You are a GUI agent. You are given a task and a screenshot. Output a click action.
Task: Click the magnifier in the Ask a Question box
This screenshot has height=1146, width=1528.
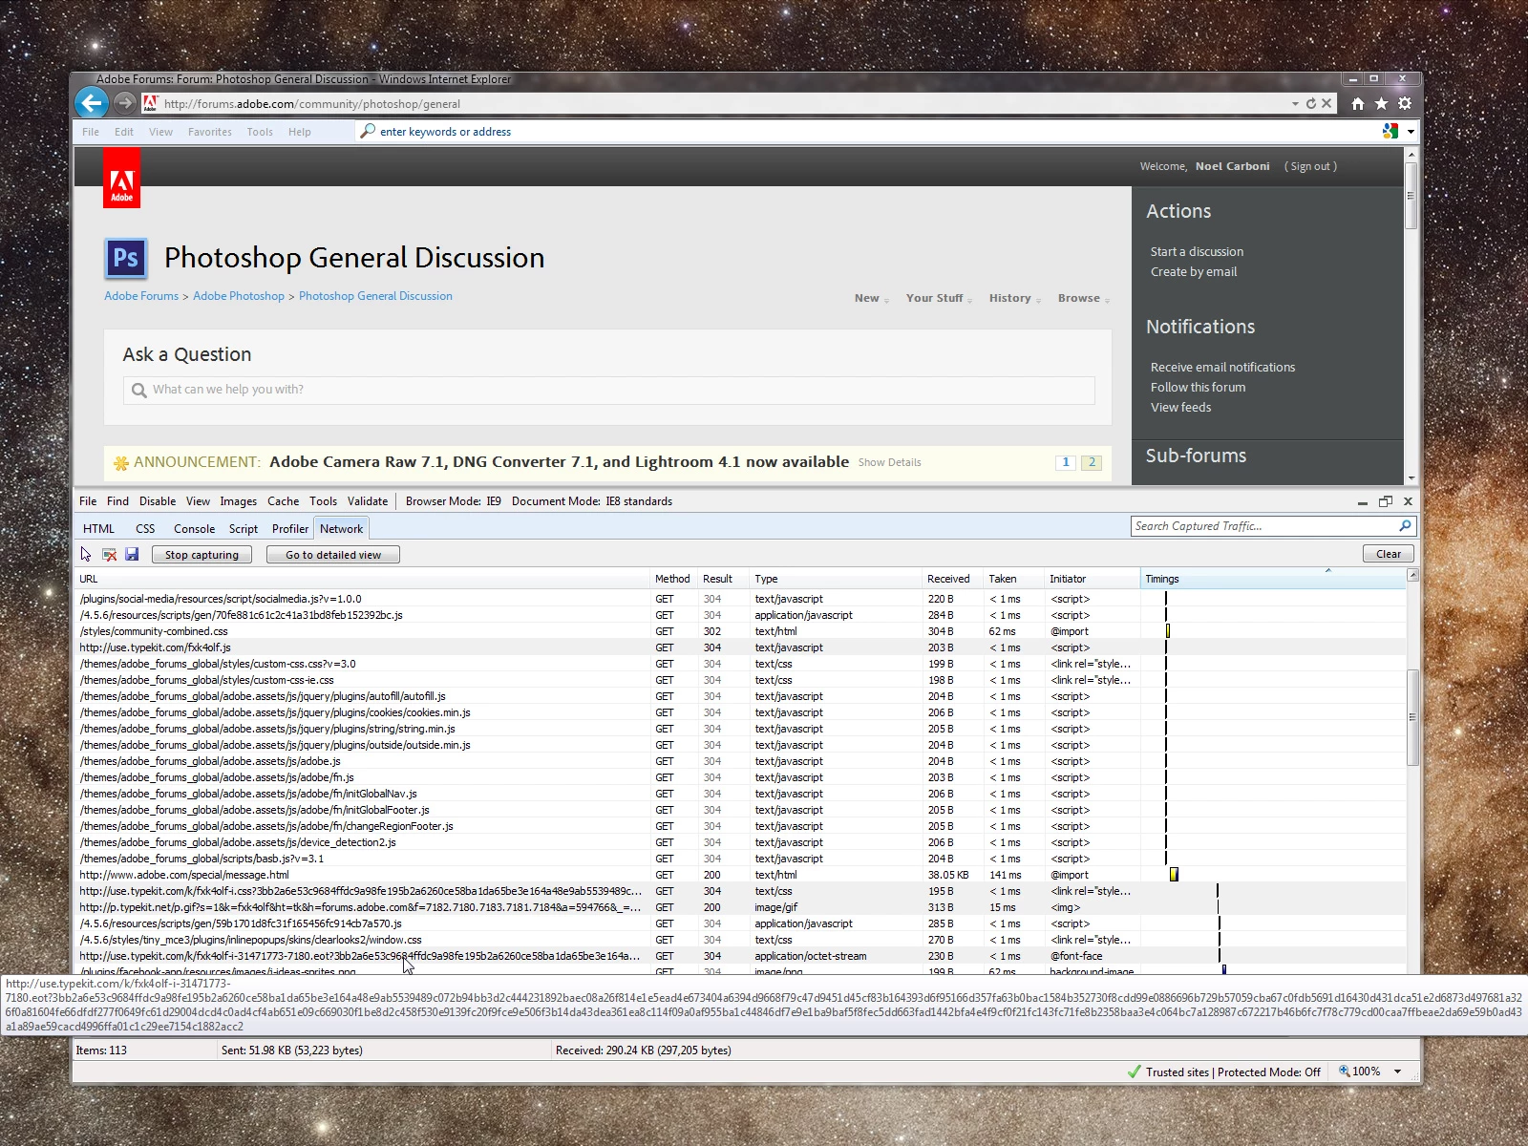click(x=139, y=390)
